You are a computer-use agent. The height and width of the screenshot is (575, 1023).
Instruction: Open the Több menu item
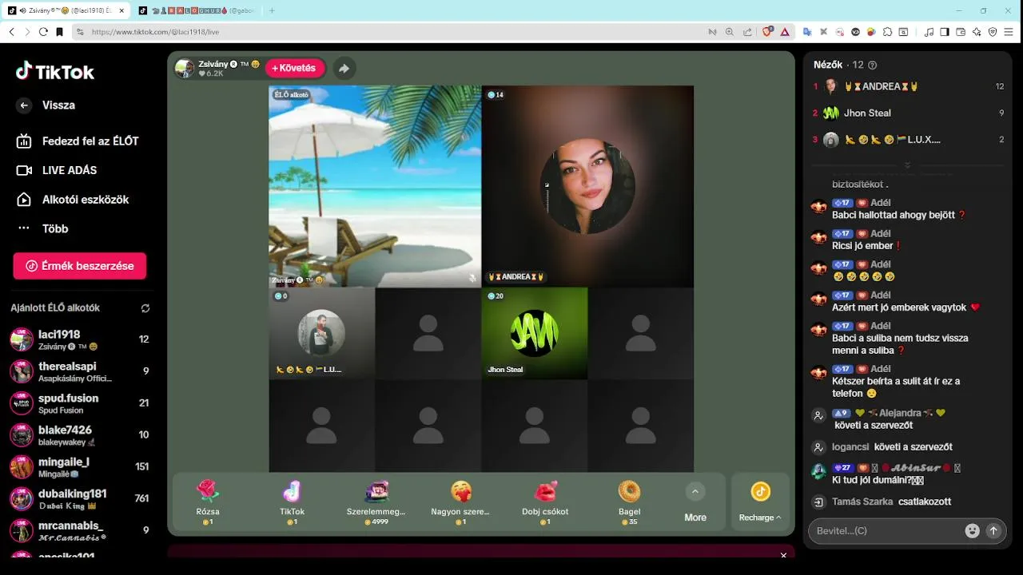[44, 228]
